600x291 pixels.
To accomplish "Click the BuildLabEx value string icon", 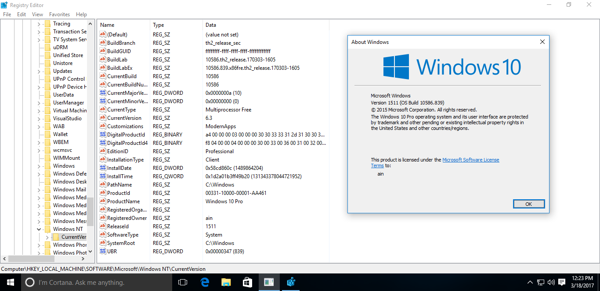I will click(x=103, y=68).
